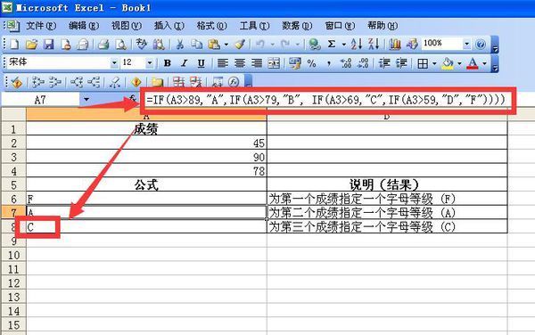Toggle bold formatting
The width and height of the screenshot is (535, 335).
pyautogui.click(x=168, y=63)
